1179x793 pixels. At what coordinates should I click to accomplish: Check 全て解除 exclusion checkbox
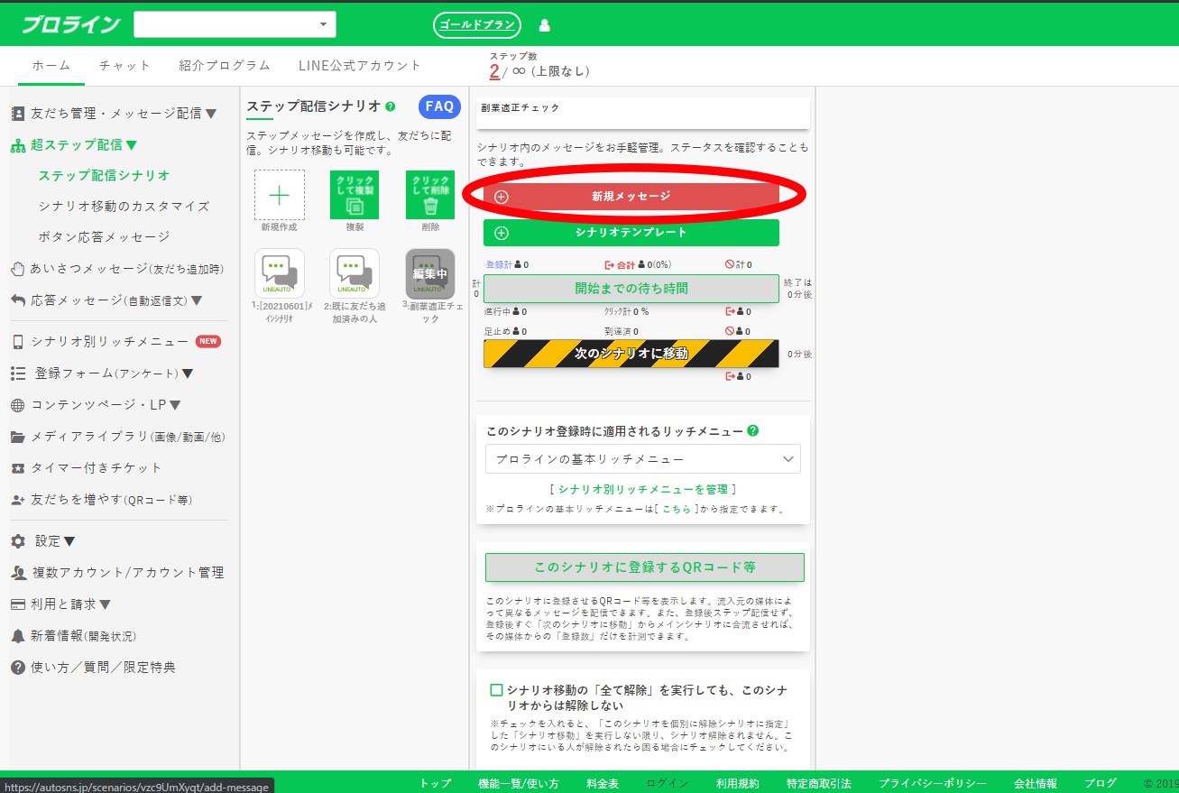[x=496, y=690]
